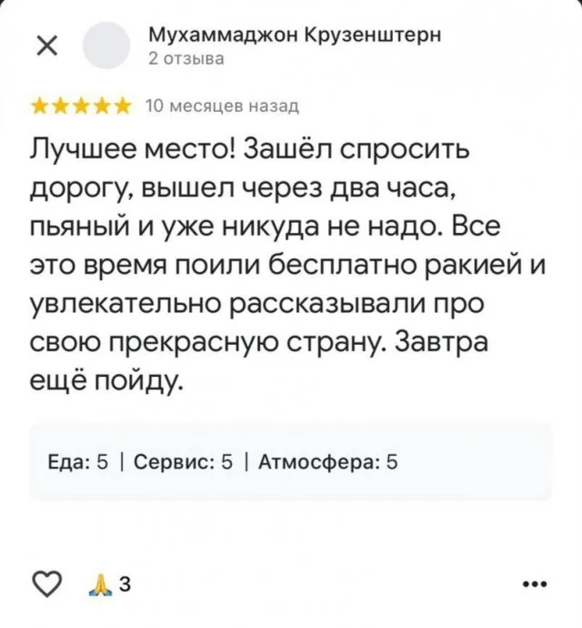
Task: Click the "Атмосфера: 5" rating label
Action: (x=328, y=462)
